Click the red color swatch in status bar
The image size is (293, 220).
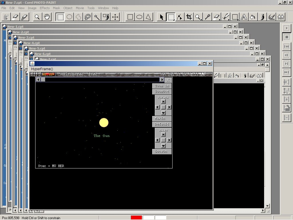136,218
